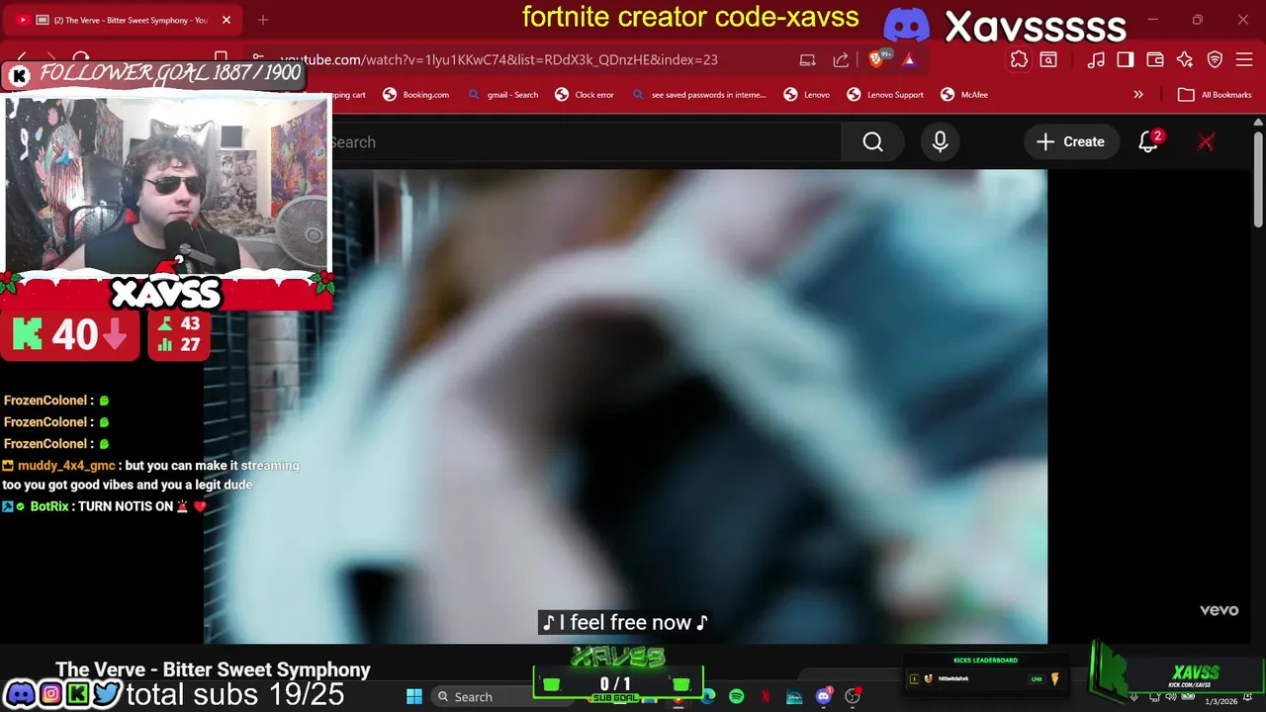Open YouTube notifications bell

pyautogui.click(x=1148, y=142)
